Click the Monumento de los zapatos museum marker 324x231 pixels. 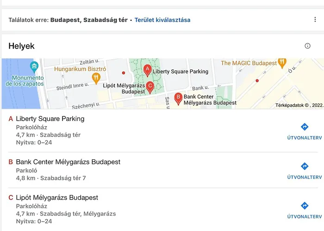coord(34,67)
